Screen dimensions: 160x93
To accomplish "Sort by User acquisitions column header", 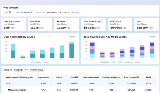I will point(91,77).
